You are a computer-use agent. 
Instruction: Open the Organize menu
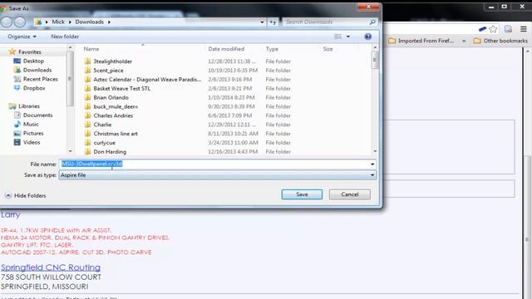tap(22, 37)
